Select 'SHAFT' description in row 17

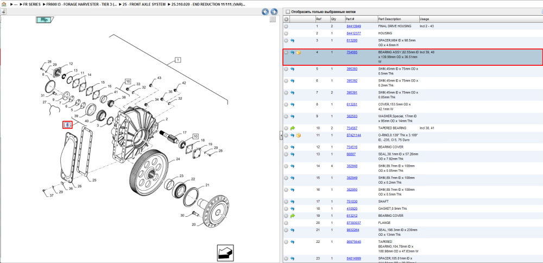[383, 201]
